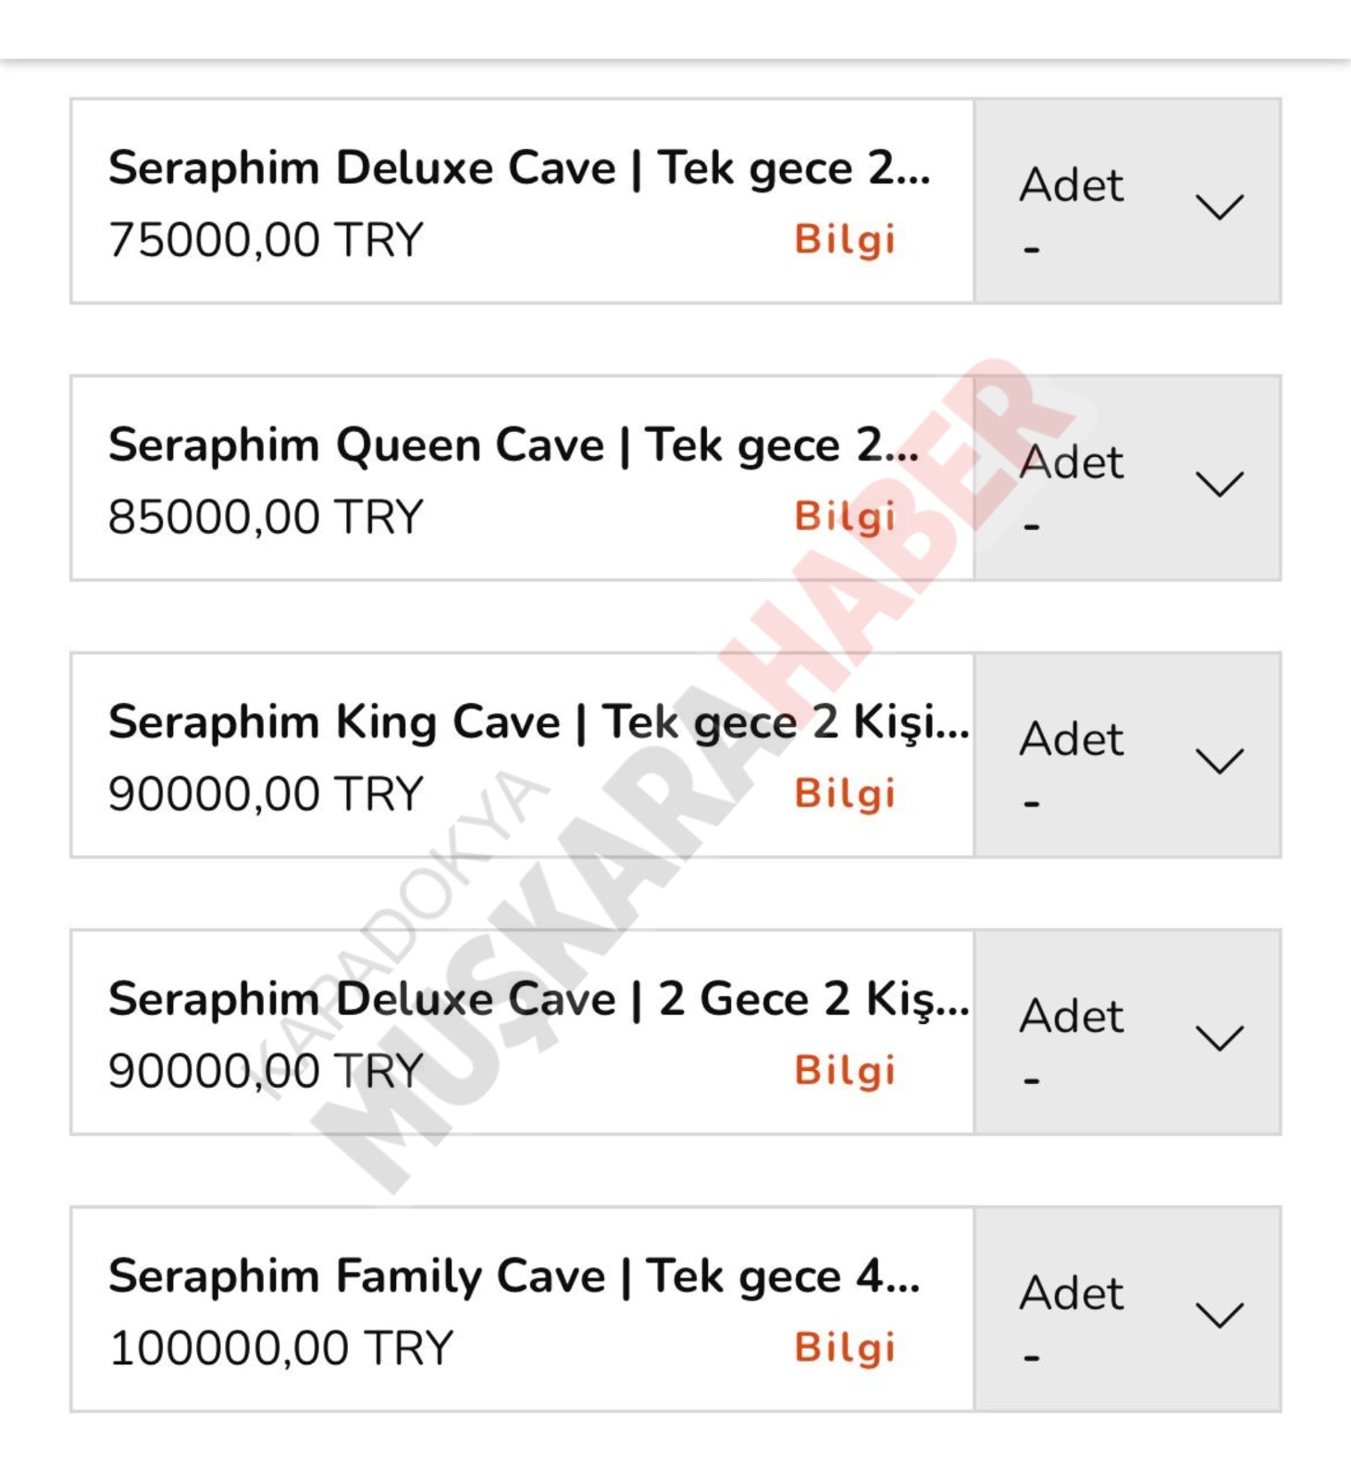The image size is (1351, 1480).
Task: Click the chevron arrow for Seraphim King Cave
Action: pos(1219,760)
